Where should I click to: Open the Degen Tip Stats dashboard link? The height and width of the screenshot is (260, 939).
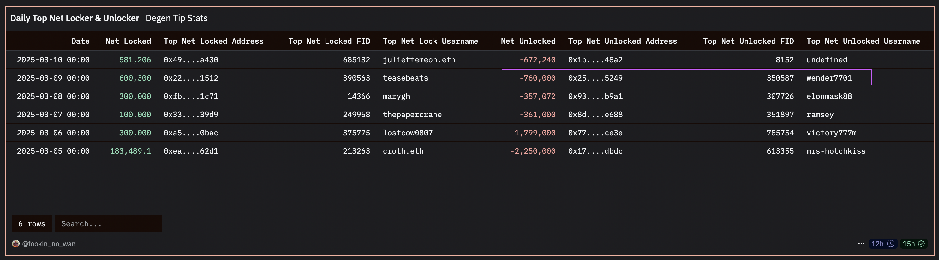coord(176,18)
